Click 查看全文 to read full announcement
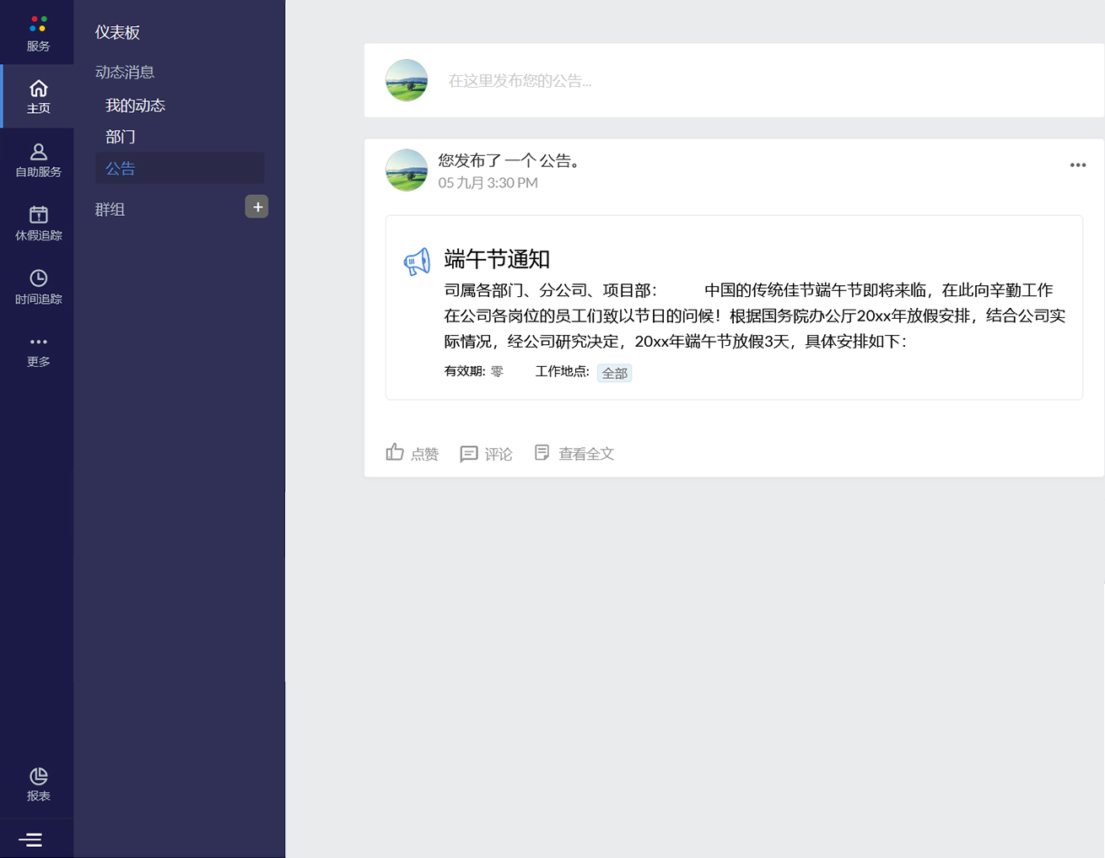1105x858 pixels. tap(574, 454)
